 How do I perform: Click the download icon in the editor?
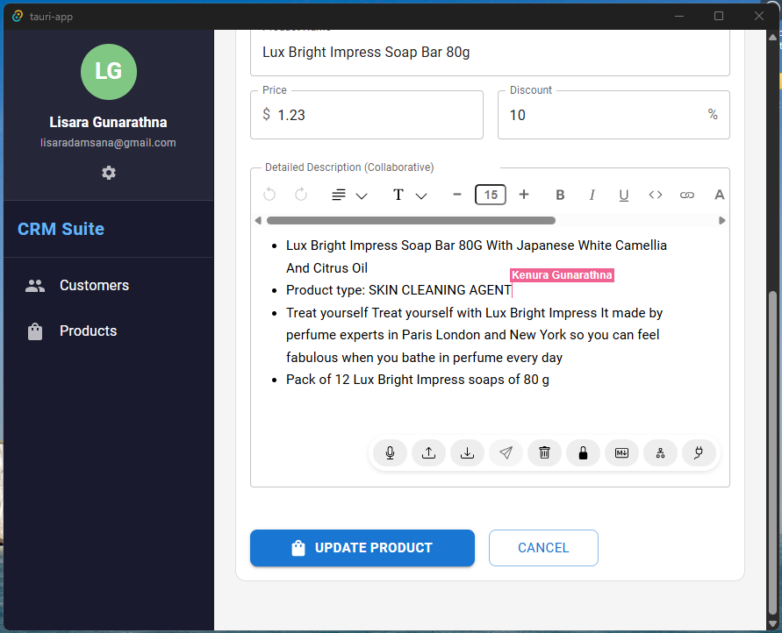click(x=467, y=453)
